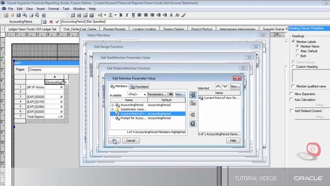Select the Prompt for Accou... member row

[x=147, y=118]
